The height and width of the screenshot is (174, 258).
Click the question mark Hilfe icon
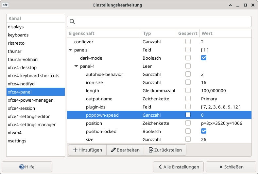[x=22, y=167]
